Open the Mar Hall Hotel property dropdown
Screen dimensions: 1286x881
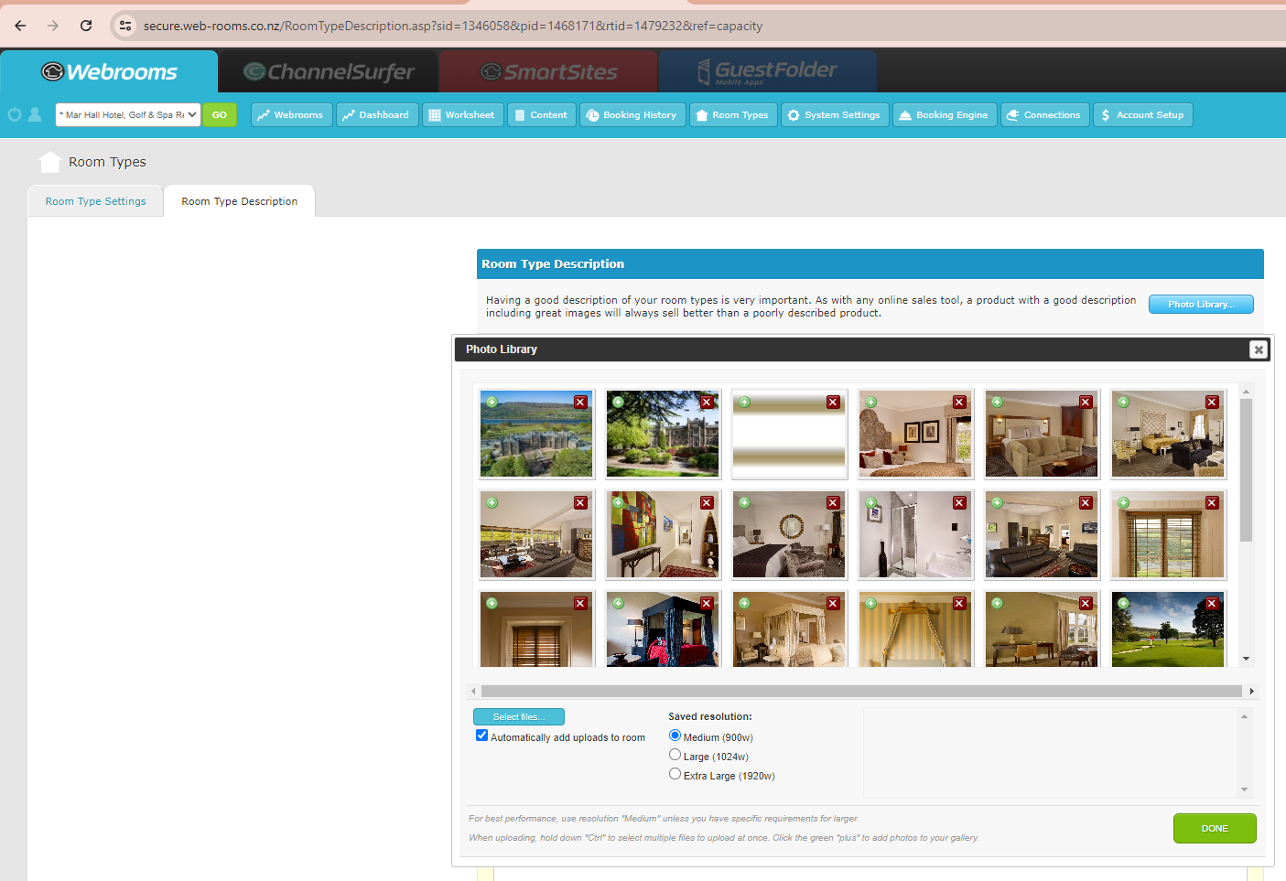click(128, 115)
